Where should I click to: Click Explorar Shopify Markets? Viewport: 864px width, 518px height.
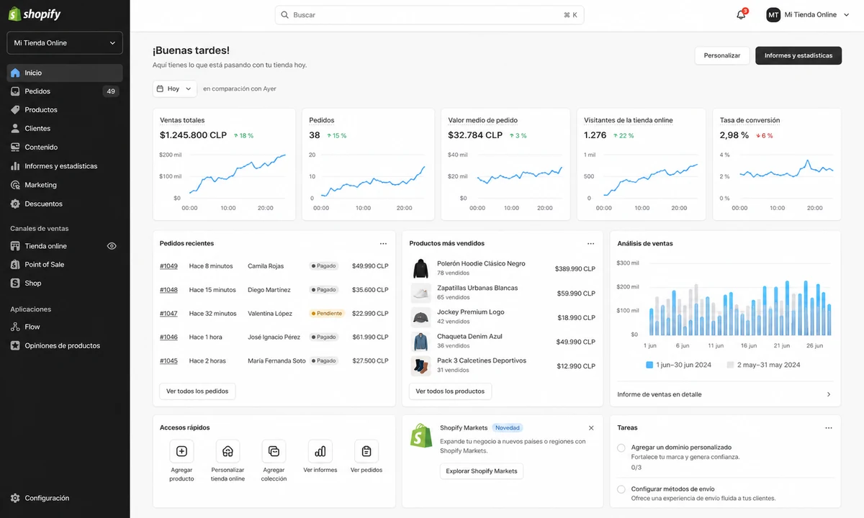tap(482, 471)
